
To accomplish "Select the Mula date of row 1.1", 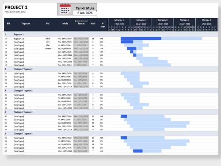I will click(x=65, y=39).
